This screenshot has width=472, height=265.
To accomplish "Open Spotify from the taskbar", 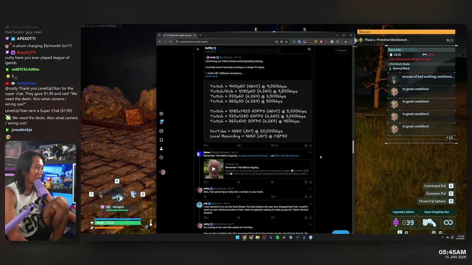I will point(277,237).
